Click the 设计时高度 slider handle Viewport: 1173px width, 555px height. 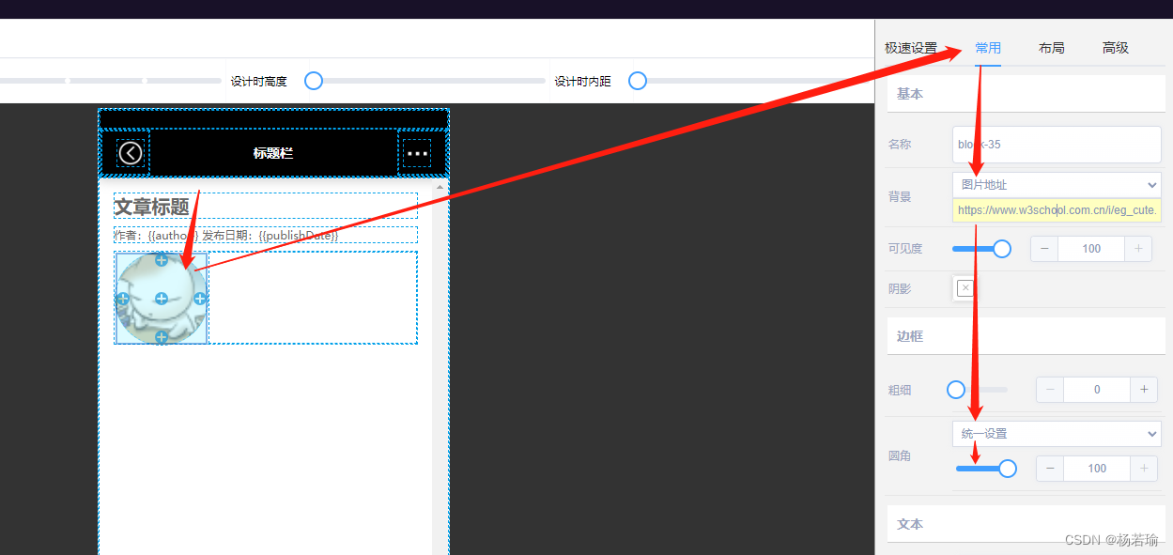[314, 82]
